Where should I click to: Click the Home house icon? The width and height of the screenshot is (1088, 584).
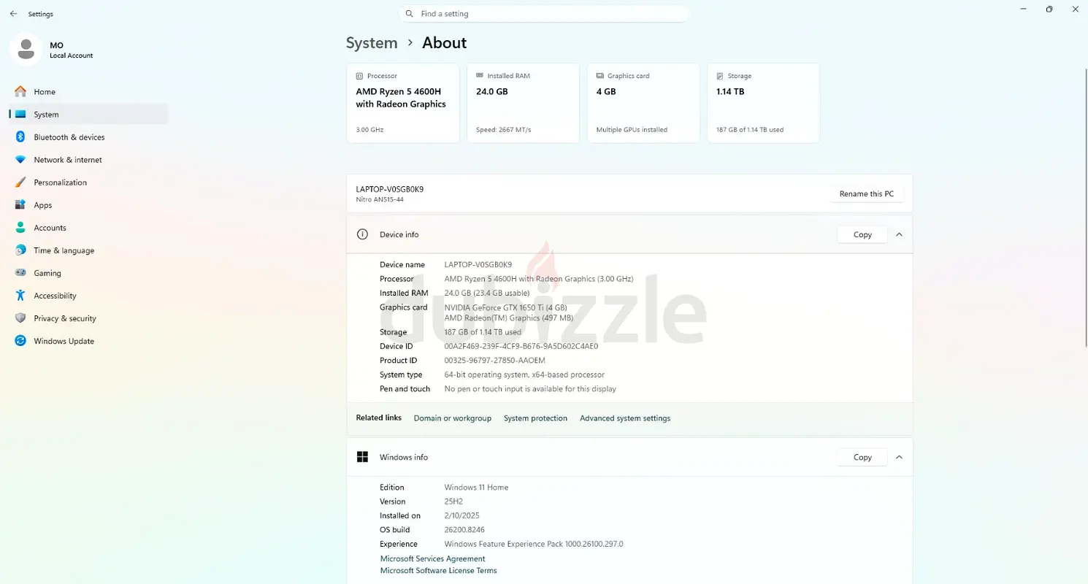(20, 92)
